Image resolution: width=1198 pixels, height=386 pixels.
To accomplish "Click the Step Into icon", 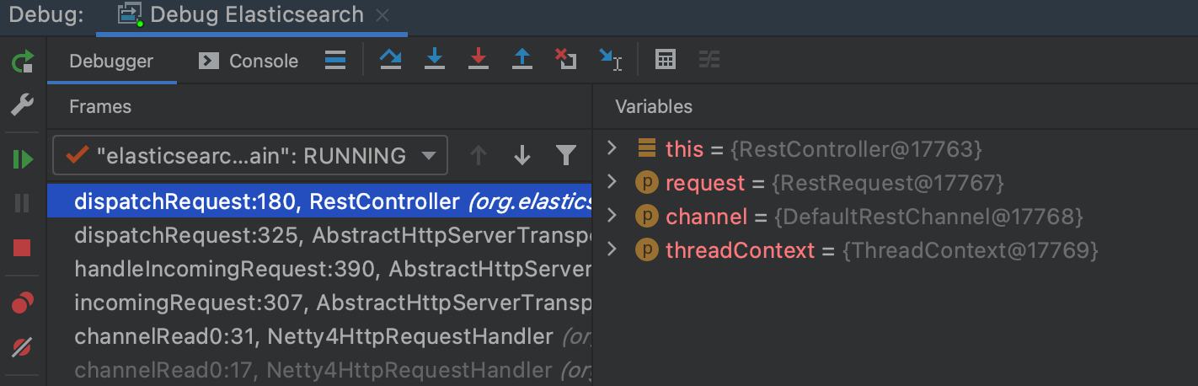I will coord(435,60).
